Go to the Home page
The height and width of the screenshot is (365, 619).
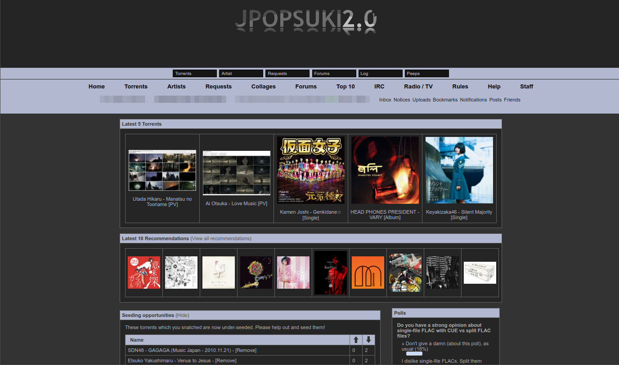tap(97, 87)
